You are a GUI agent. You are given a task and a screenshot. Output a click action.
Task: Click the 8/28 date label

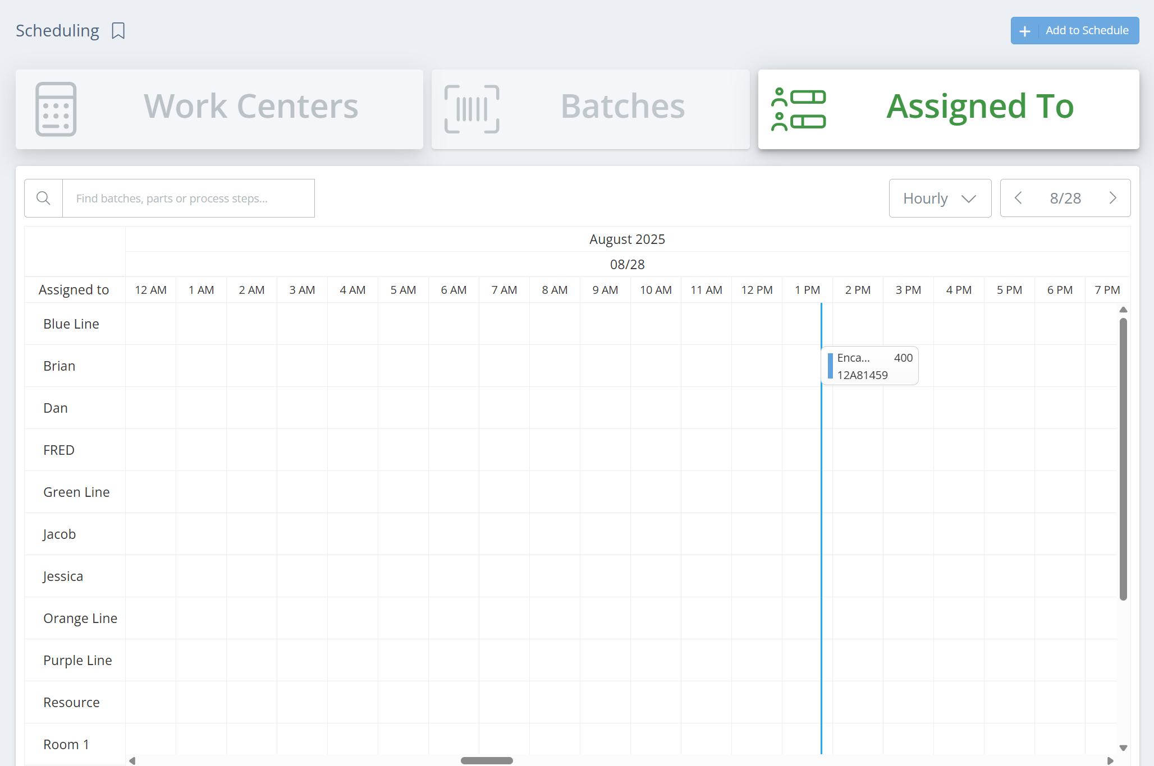pos(1065,198)
